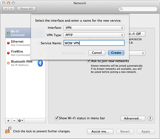The width and height of the screenshot is (160, 139).
Task: Click the Service Name text field
Action: pos(94,43)
